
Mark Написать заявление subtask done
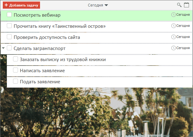tap(16, 70)
